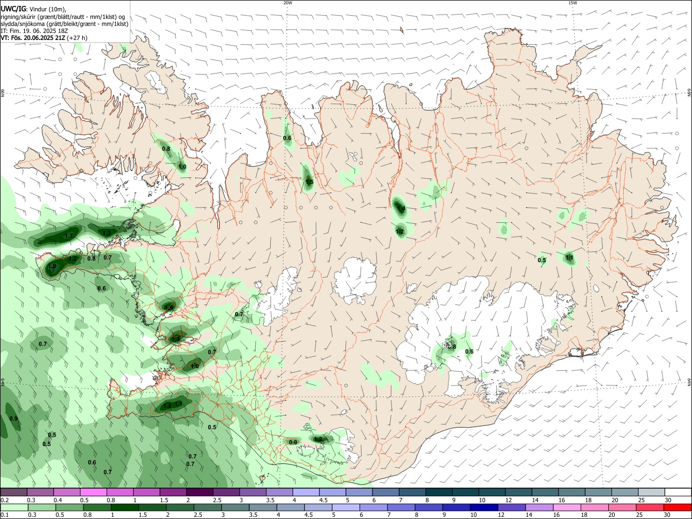Click the darkest green legend swatch at 1
The image size is (692, 519).
tap(125, 508)
